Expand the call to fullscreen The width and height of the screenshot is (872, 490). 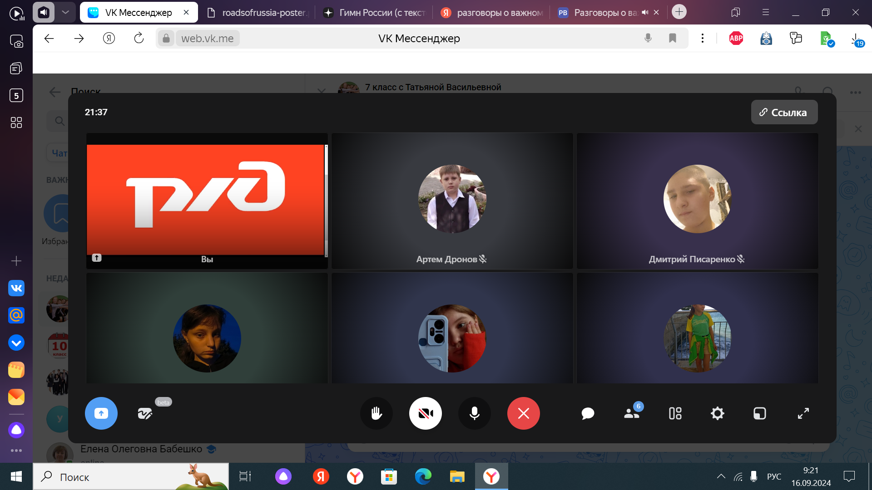[x=803, y=413]
